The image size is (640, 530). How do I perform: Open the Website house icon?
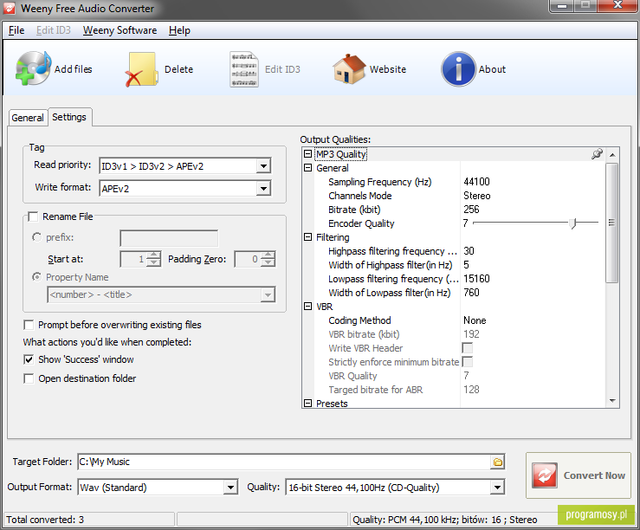tap(349, 69)
